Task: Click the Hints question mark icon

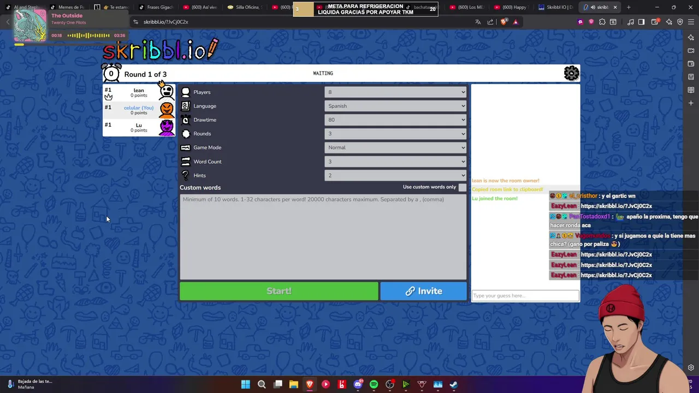Action: coord(186,175)
